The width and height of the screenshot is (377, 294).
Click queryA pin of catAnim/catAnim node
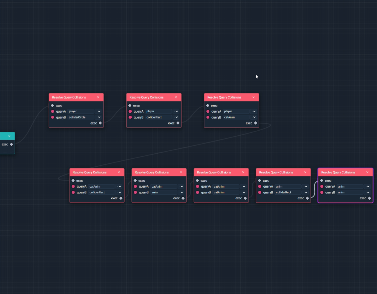[198, 187]
